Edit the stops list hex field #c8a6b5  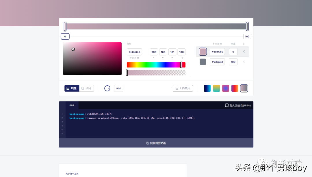coord(217,52)
